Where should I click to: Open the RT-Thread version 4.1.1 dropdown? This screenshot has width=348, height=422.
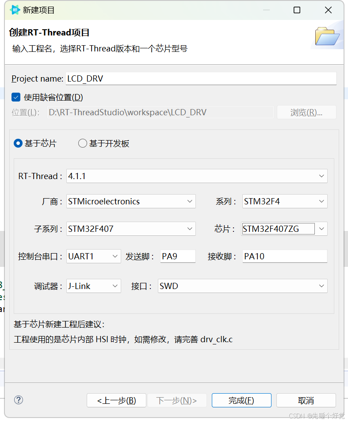click(197, 176)
